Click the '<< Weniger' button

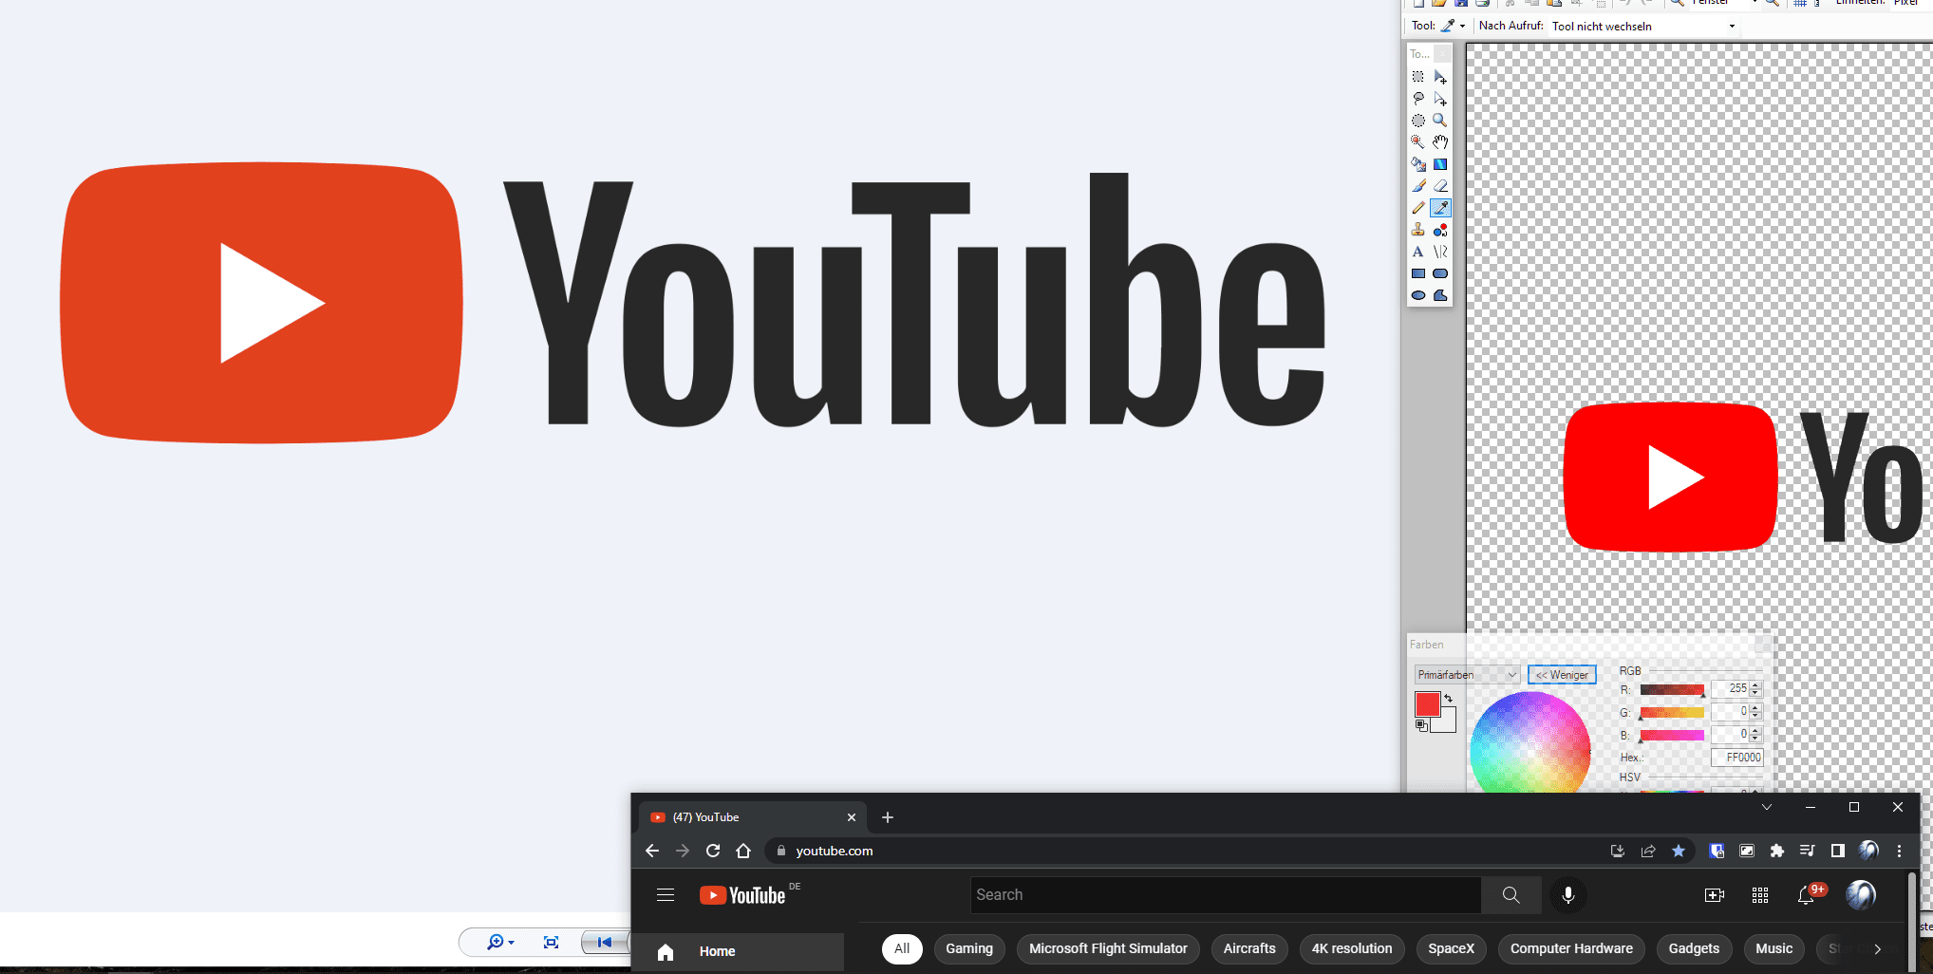1562,675
